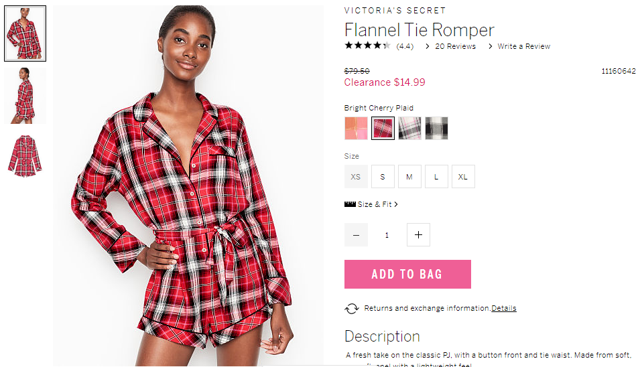The height and width of the screenshot is (367, 640).
Task: Choose the black and white plaid swatch
Action: (x=436, y=128)
